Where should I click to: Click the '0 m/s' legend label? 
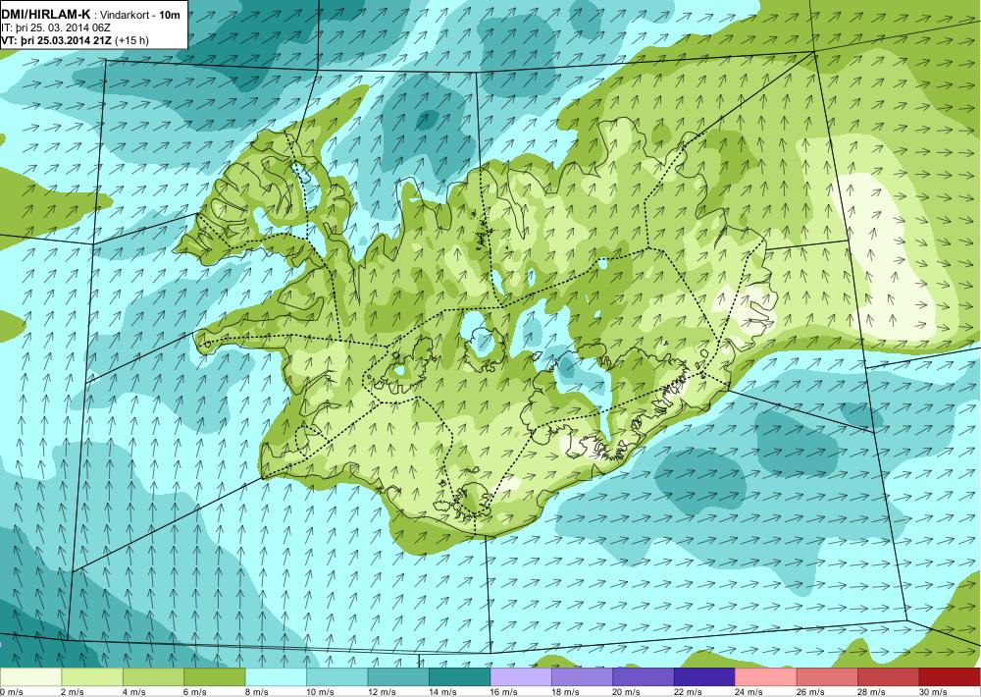(x=12, y=691)
